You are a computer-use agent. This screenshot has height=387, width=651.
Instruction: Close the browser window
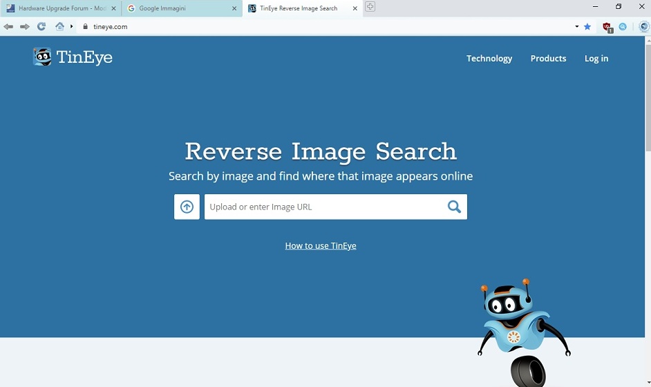click(x=641, y=7)
